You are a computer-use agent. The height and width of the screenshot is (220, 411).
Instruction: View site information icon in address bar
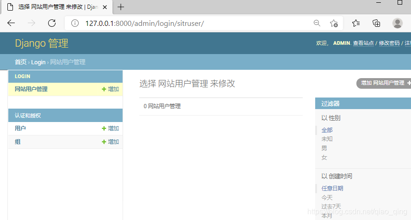pos(75,23)
